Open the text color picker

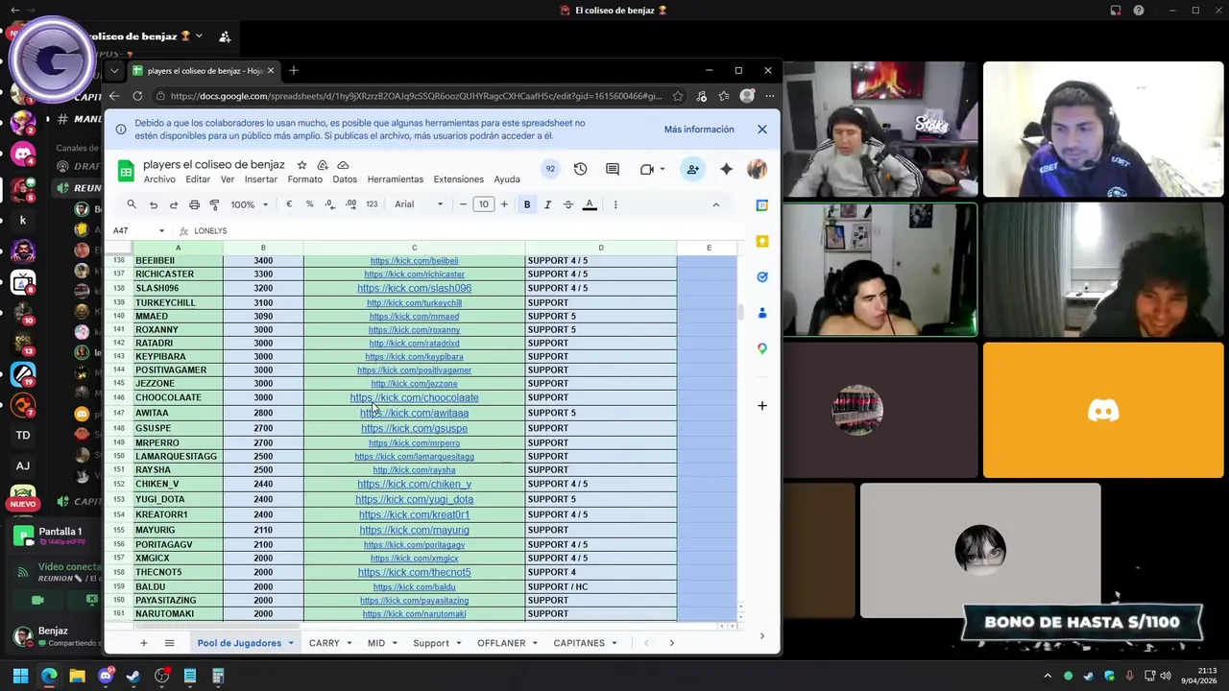tap(590, 204)
